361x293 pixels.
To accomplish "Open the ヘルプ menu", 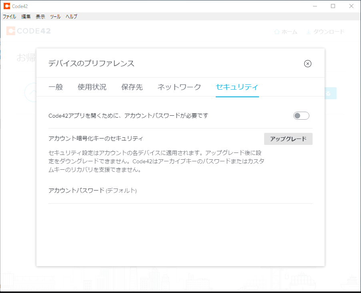I will pyautogui.click(x=71, y=16).
